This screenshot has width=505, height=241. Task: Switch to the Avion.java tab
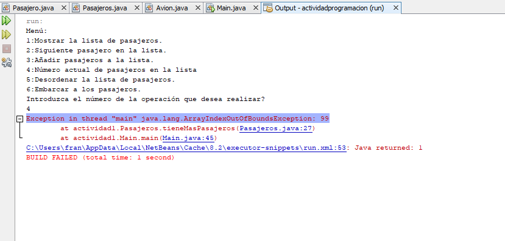tap(172, 8)
